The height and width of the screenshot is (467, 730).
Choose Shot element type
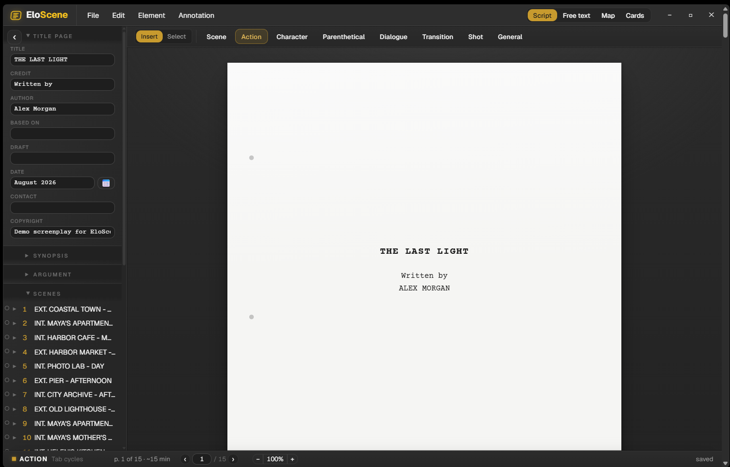click(x=476, y=37)
